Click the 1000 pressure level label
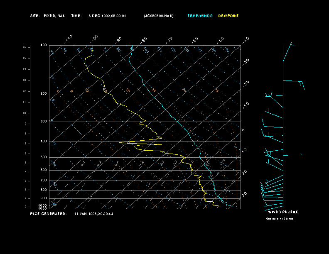Viewport: 329px width, 254px height. click(43, 205)
